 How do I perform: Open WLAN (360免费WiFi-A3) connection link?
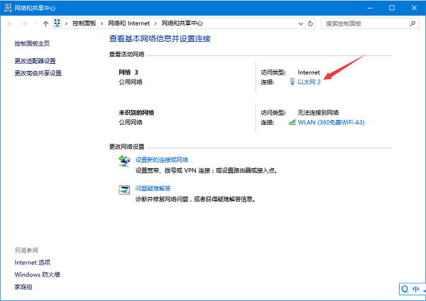tap(331, 122)
